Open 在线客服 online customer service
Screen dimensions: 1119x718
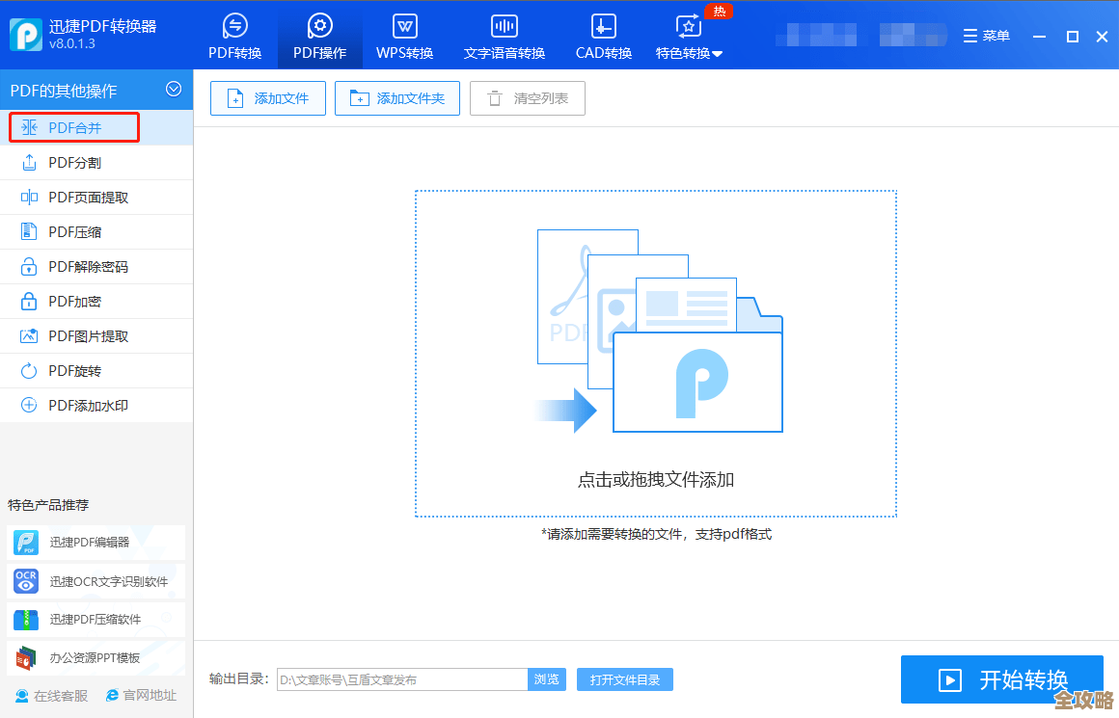[53, 695]
